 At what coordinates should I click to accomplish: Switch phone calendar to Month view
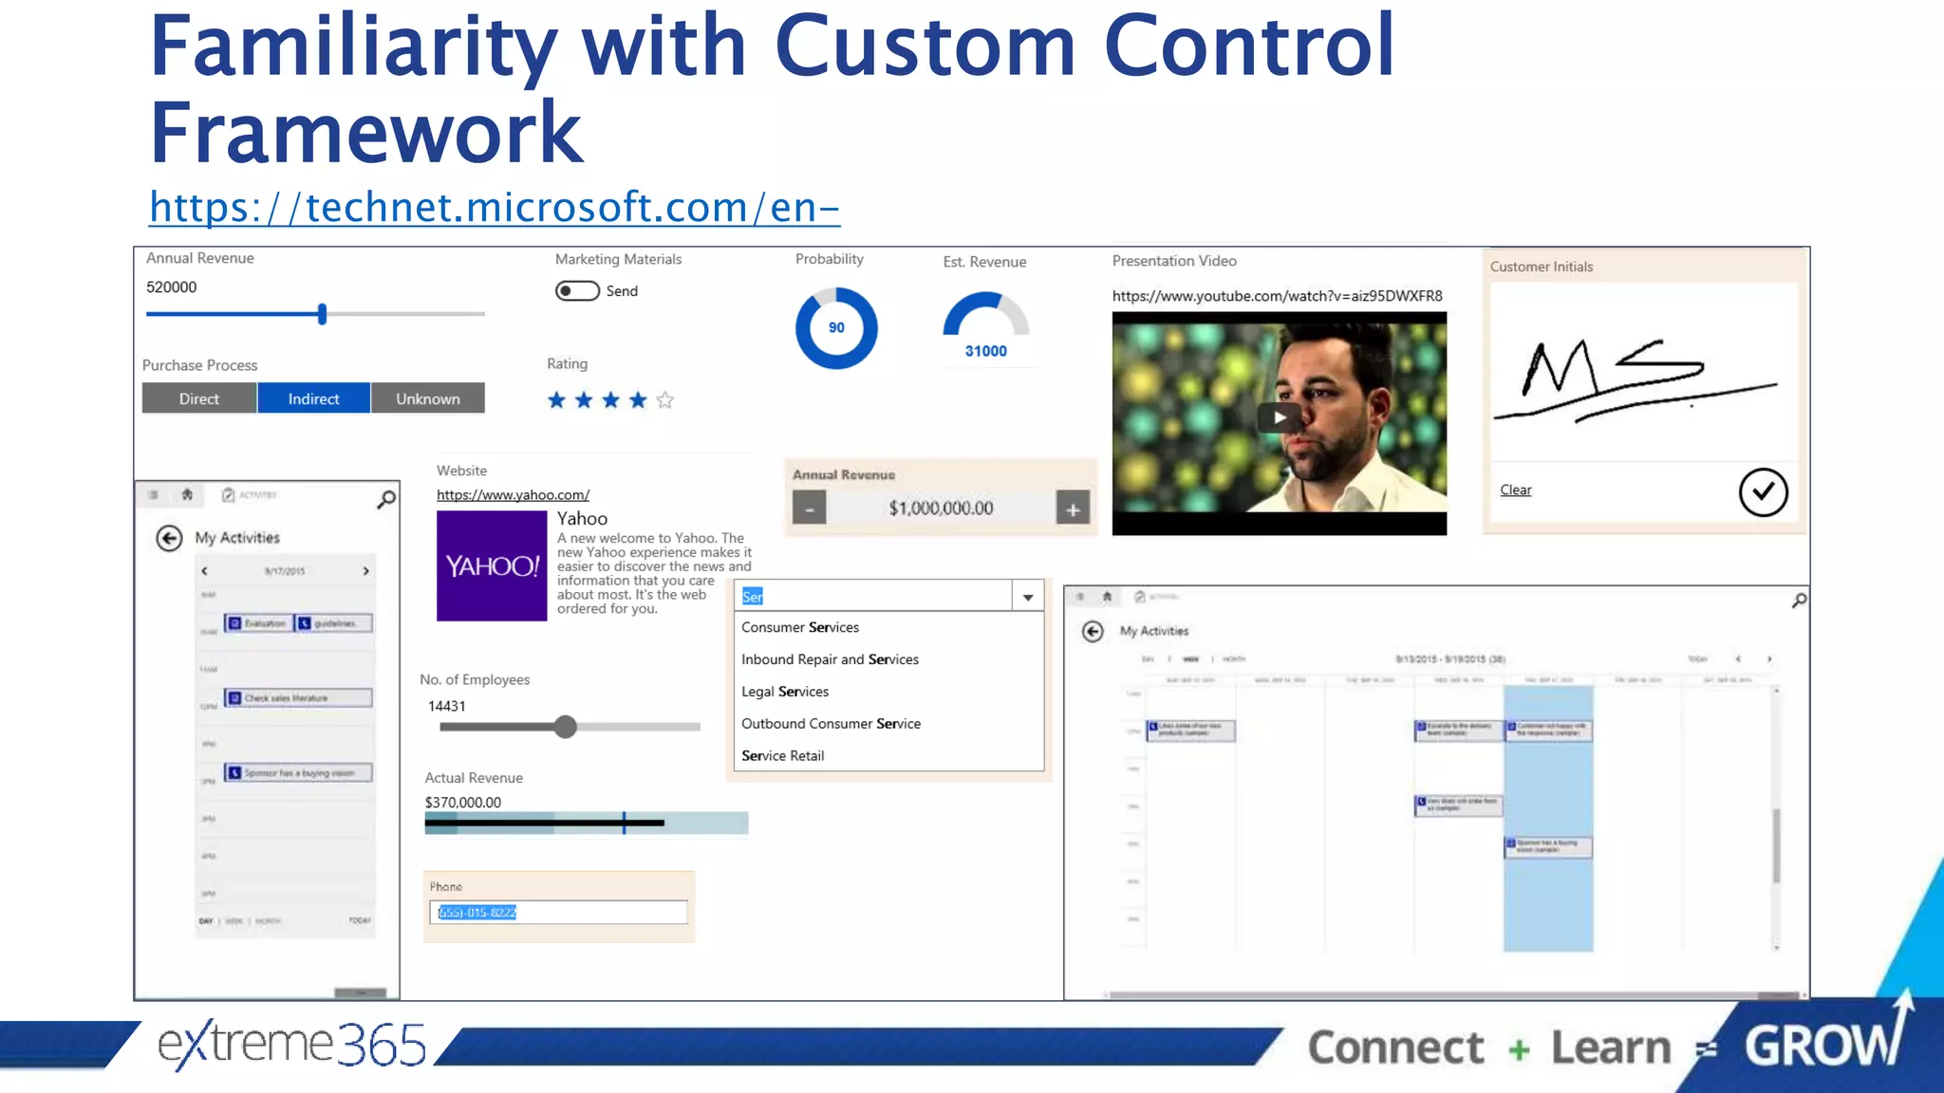tap(268, 920)
